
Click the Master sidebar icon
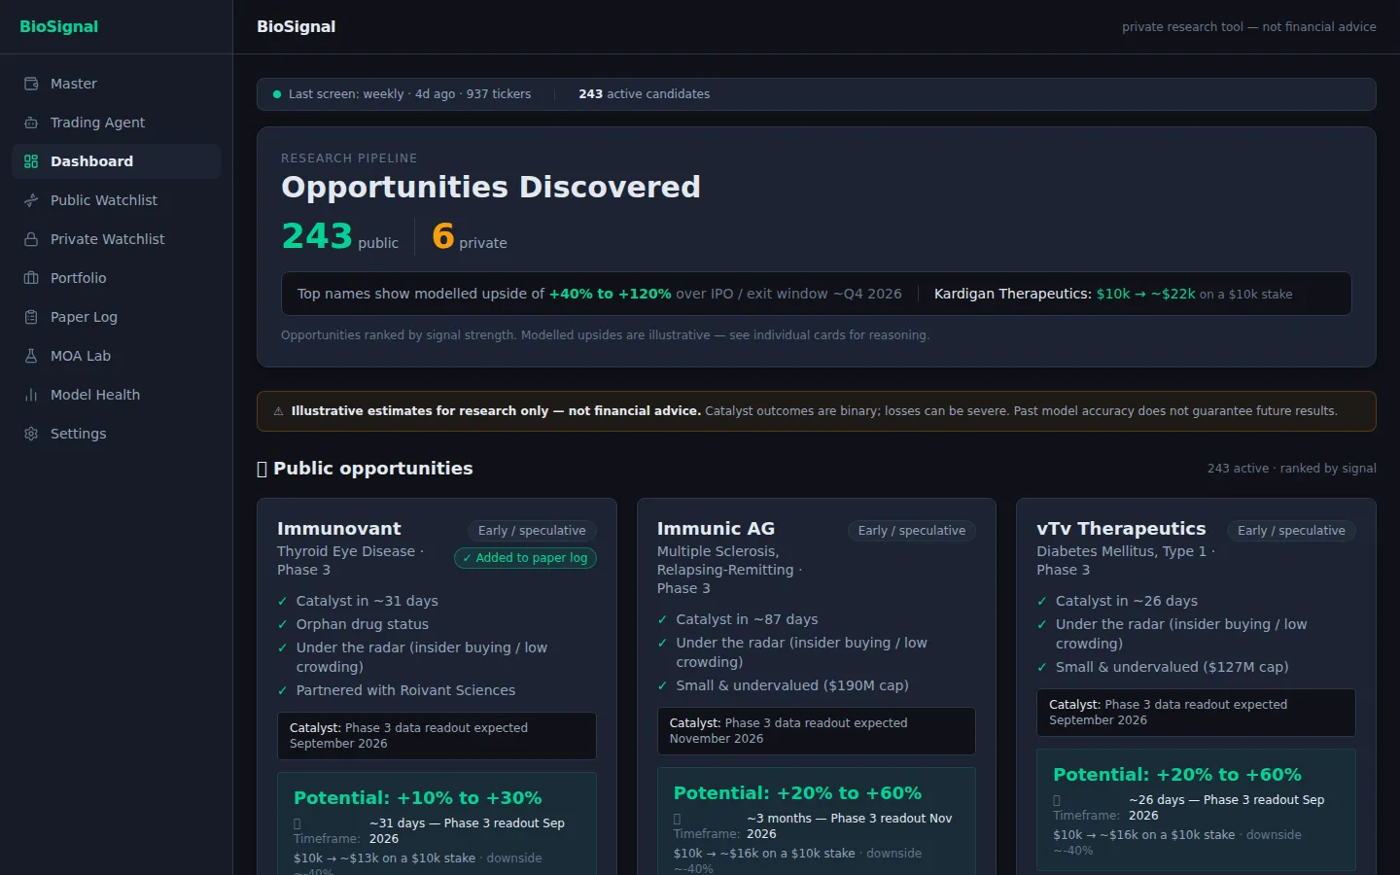[31, 84]
